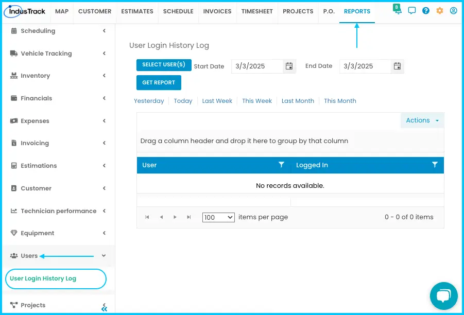Screen dimensions: 464x315
Task: Go to the next page of results
Action: pyautogui.click(x=175, y=217)
